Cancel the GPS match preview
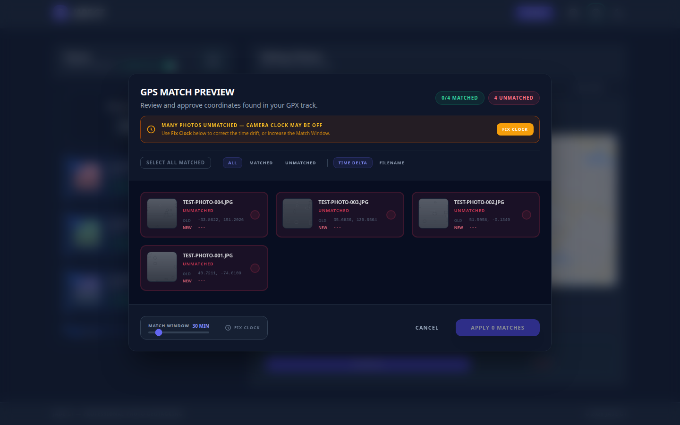The width and height of the screenshot is (680, 425). tap(427, 328)
